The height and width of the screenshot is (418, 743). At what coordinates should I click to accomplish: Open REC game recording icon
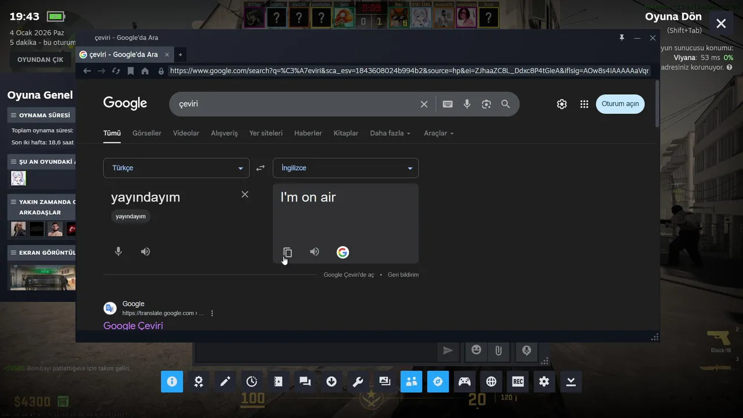[x=518, y=381]
